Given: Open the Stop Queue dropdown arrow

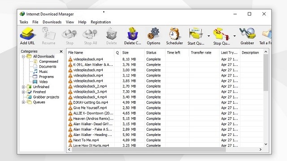Looking at the screenshot, I should (235, 36).
